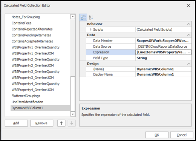The image size is (196, 141).
Task: Select FlattenedGroupings field
Action: [26, 96]
